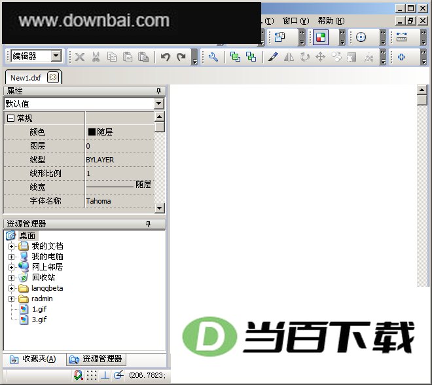Viewport: 432px width, 385px height.
Task: Expand the 我的电脑 tree node
Action: [11, 257]
